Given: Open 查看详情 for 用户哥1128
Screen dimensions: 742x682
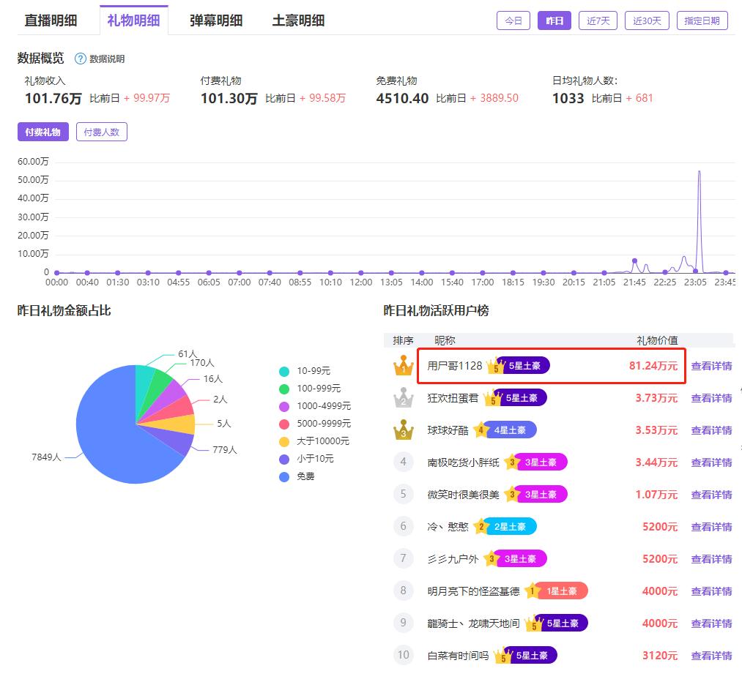Looking at the screenshot, I should click(x=711, y=365).
